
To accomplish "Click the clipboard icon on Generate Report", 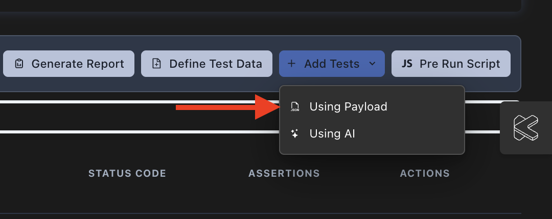I will click(x=19, y=64).
